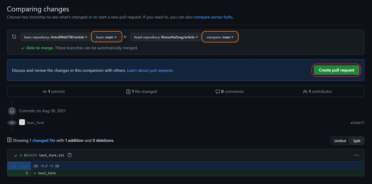Open the three-dot file options menu

(356, 155)
